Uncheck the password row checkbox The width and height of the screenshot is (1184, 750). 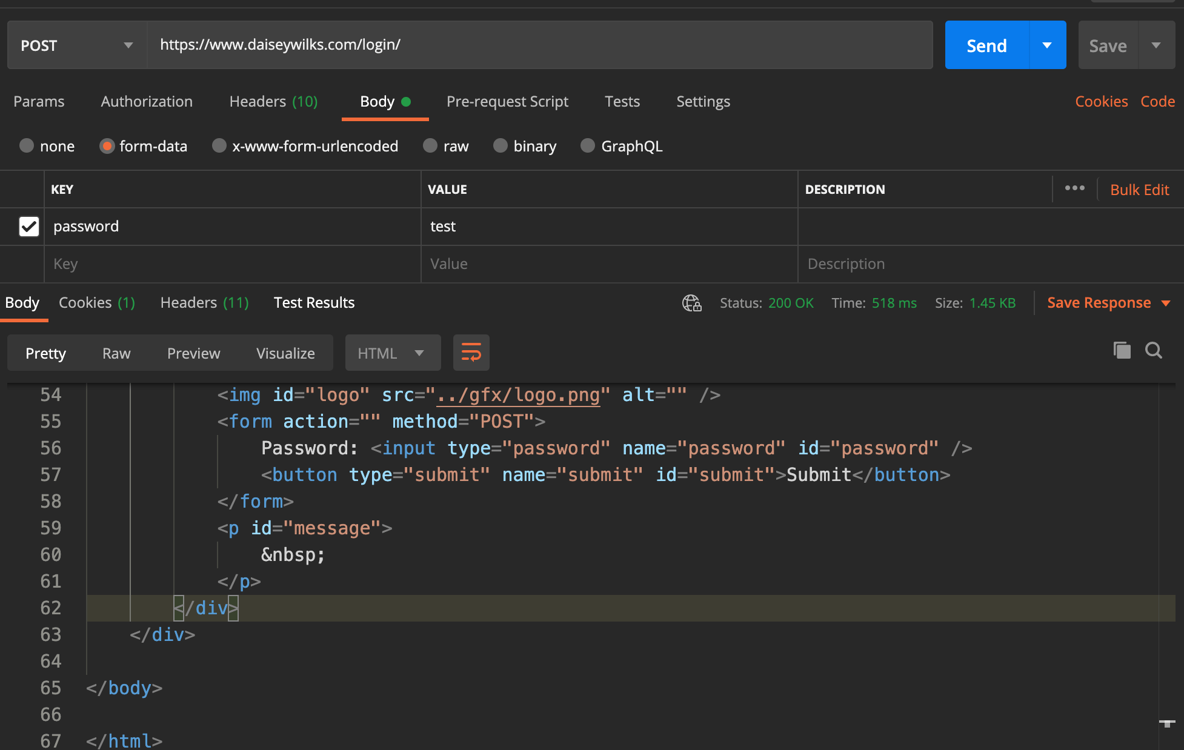point(28,227)
